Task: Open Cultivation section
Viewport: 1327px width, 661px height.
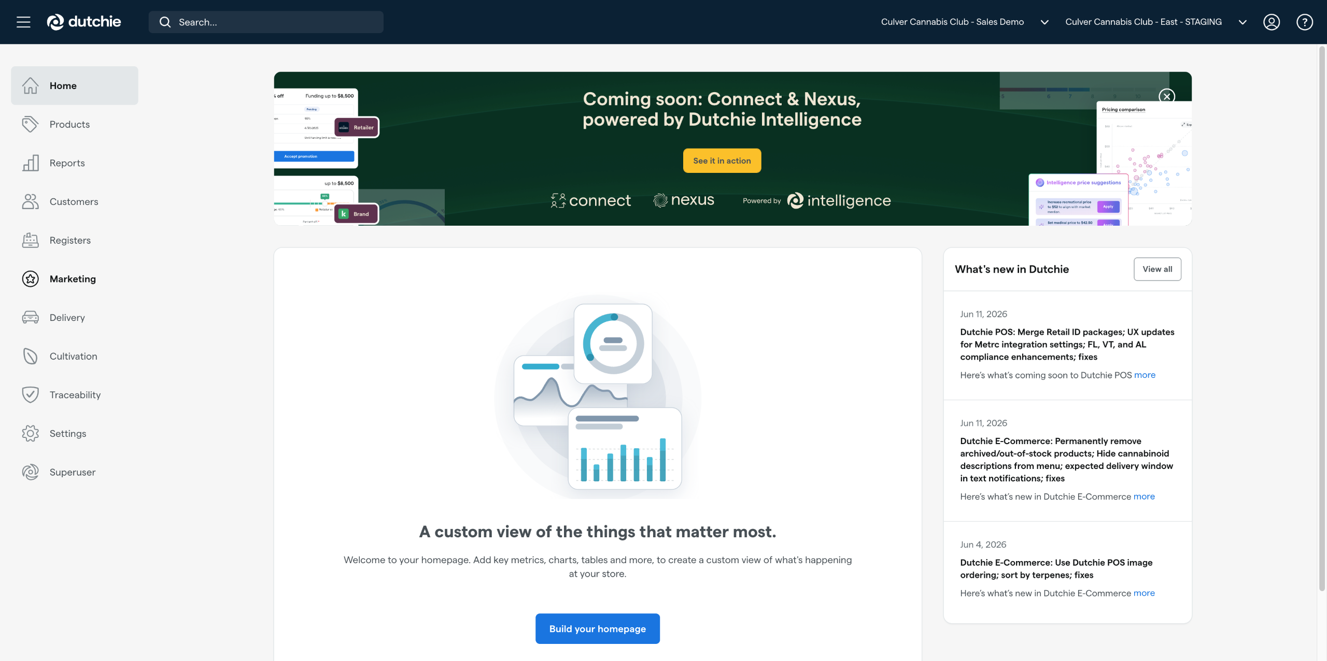Action: 75,356
